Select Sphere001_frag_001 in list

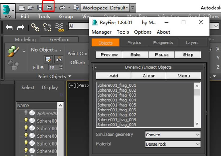click(117, 85)
